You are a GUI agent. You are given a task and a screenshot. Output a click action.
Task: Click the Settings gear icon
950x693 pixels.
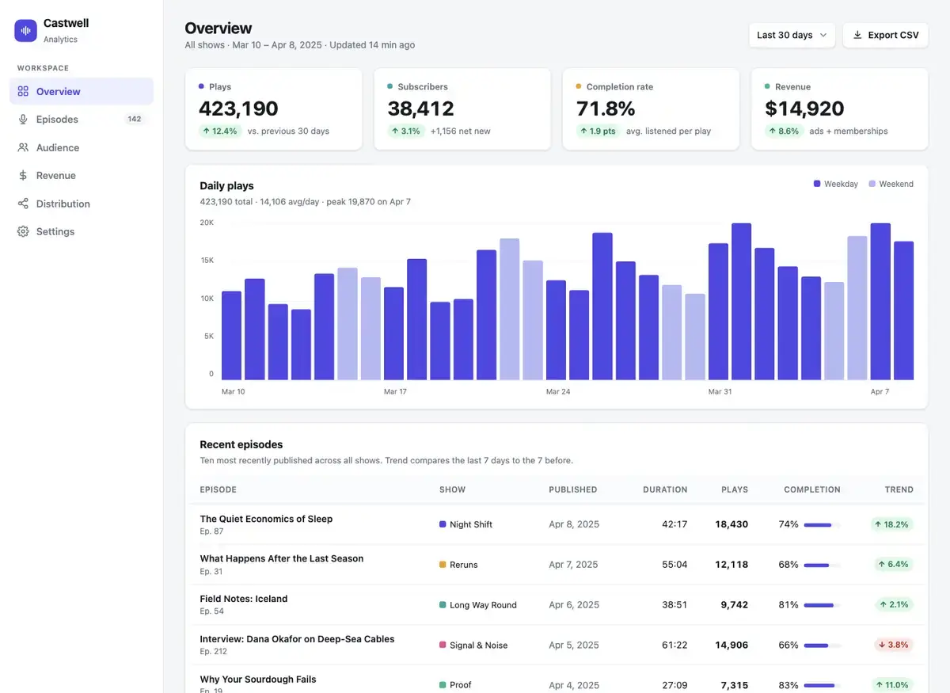23,231
